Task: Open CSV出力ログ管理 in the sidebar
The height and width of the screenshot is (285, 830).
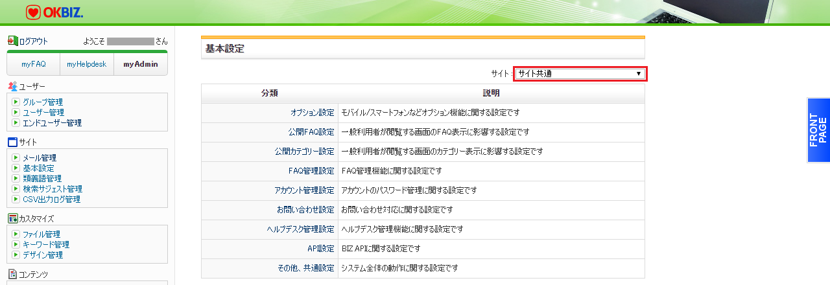Action: pos(51,199)
